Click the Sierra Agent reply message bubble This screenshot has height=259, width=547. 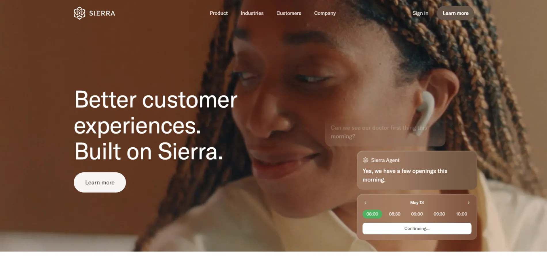[x=417, y=170]
